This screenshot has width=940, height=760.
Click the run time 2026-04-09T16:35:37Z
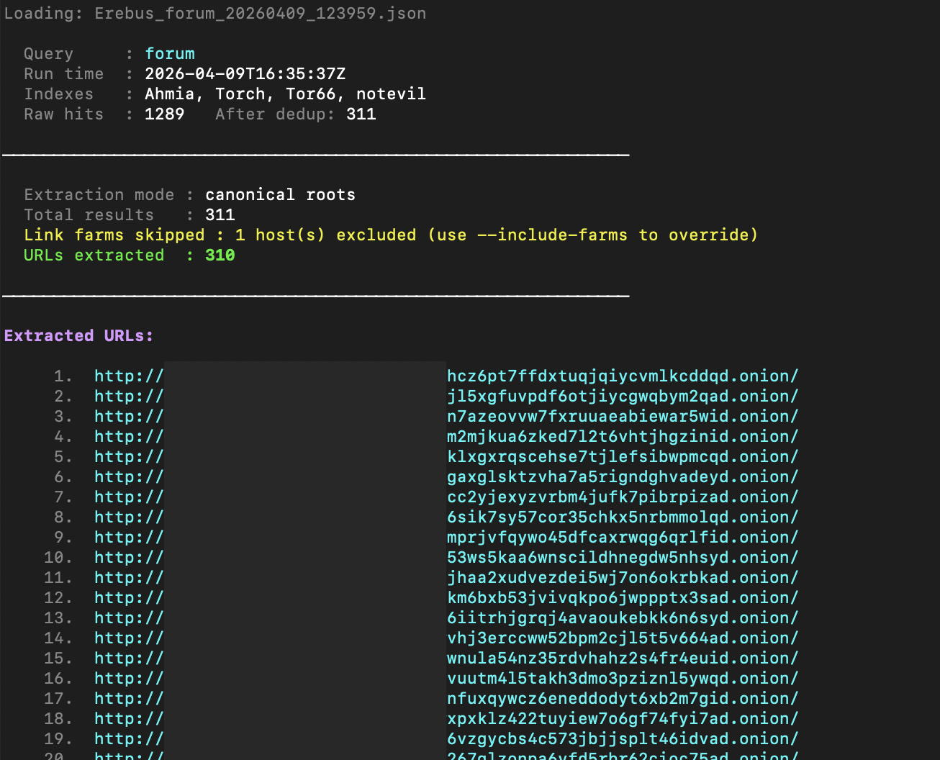pyautogui.click(x=245, y=74)
